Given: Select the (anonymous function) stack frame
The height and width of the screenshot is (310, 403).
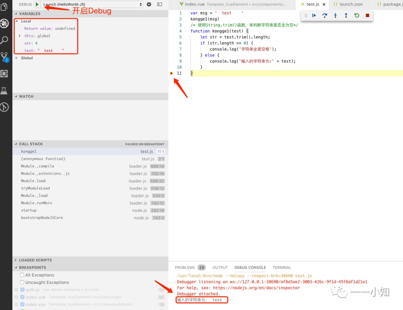Looking at the screenshot, I should 90,159.
